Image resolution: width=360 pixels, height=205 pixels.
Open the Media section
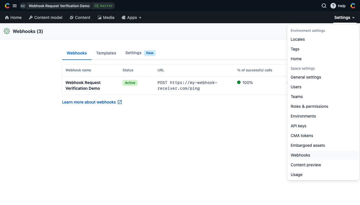click(x=106, y=17)
